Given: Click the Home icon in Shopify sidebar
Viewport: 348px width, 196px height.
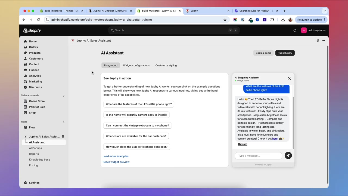Looking at the screenshot, I should [25, 41].
